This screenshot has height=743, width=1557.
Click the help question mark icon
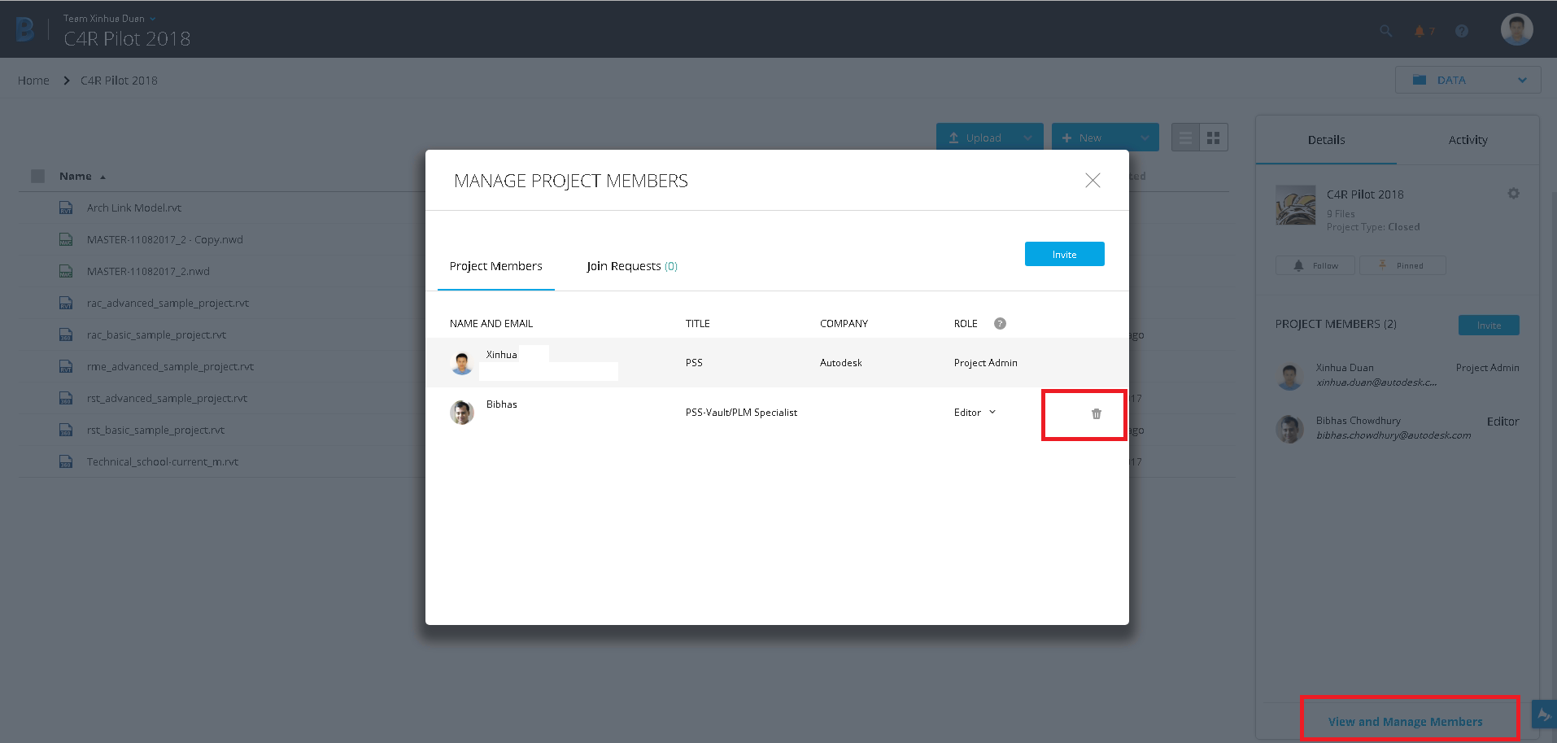(x=1462, y=30)
